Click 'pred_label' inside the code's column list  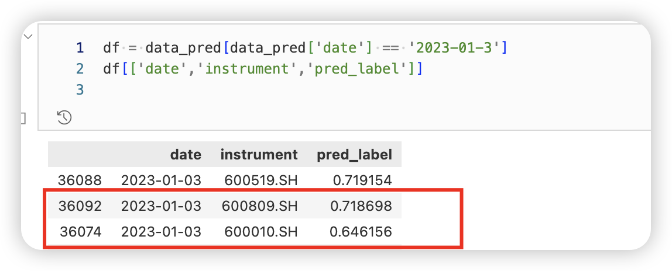361,69
